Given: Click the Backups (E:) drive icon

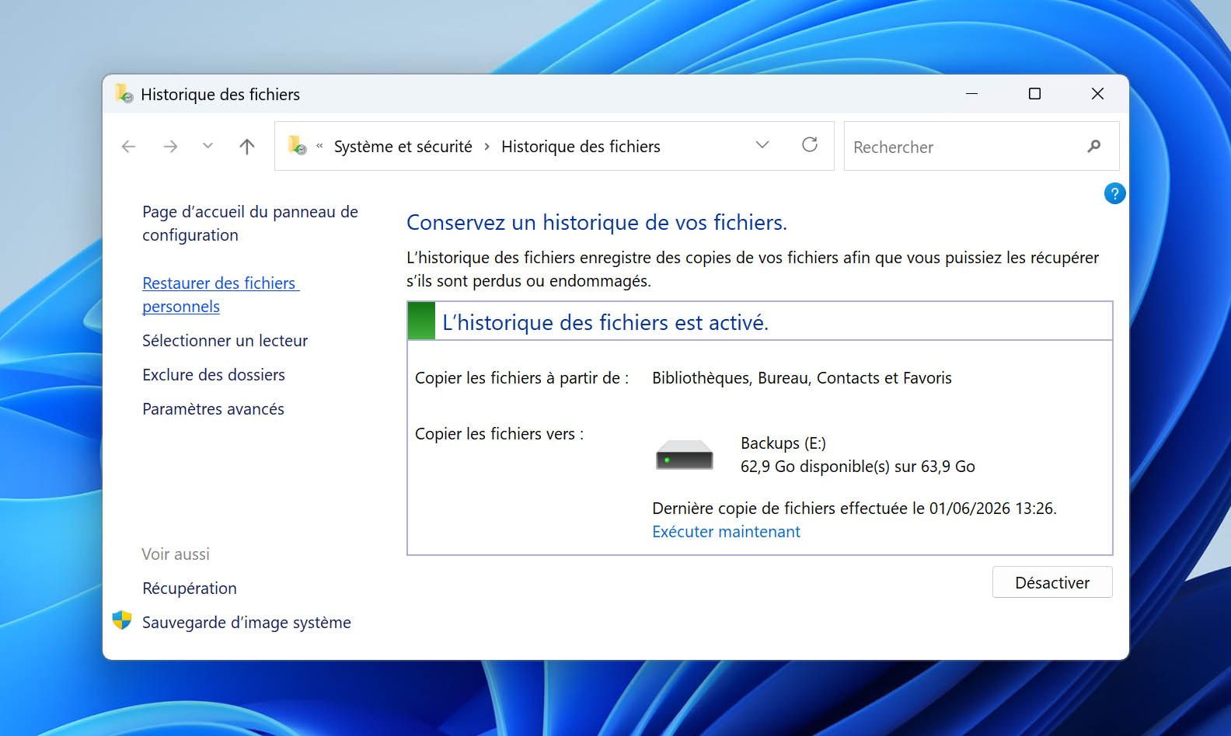Looking at the screenshot, I should [684, 455].
